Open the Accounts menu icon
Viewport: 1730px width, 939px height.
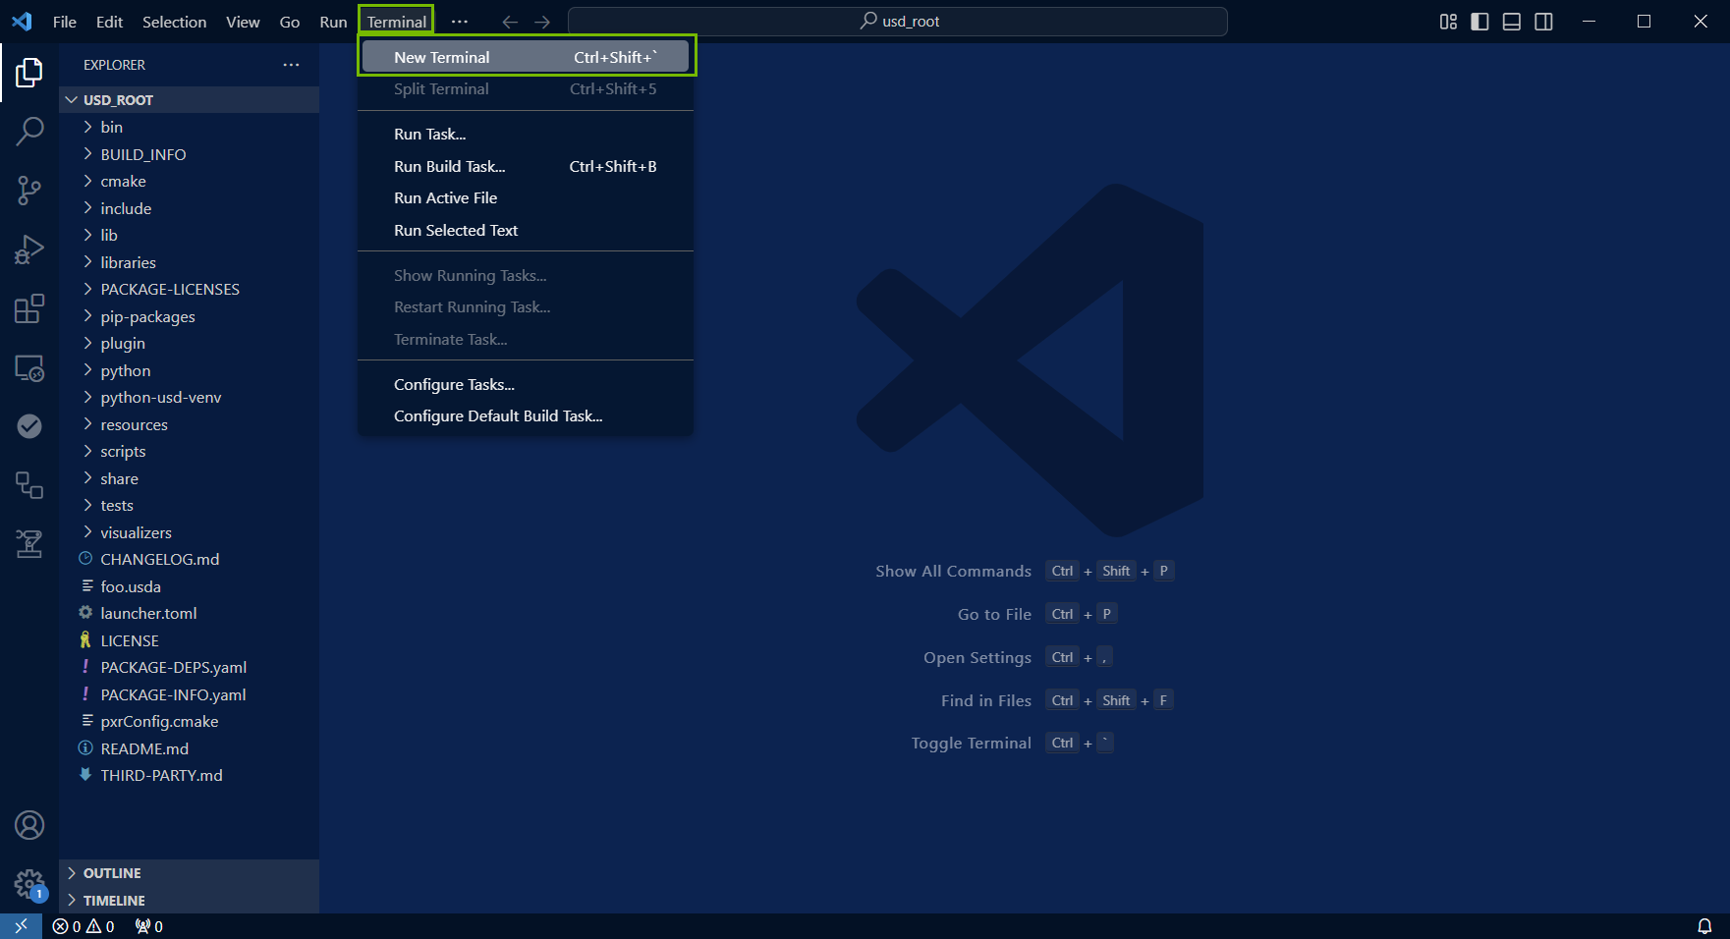[x=29, y=825]
